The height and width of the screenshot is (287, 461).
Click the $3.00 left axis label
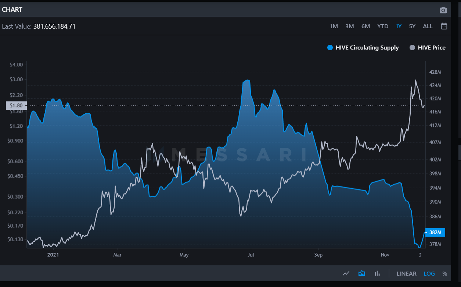[16, 79]
